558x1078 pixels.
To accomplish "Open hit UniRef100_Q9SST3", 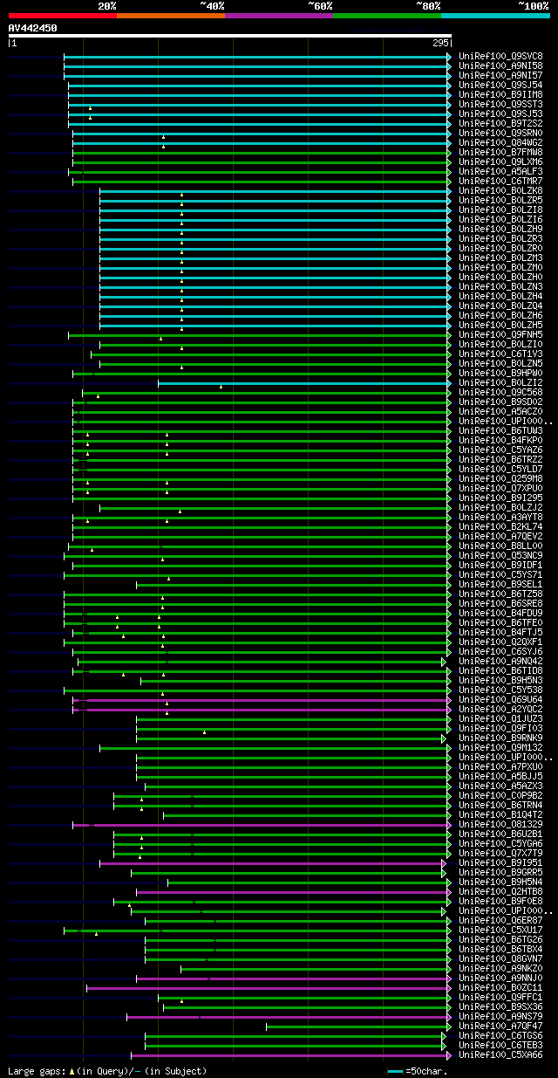I will pyautogui.click(x=500, y=104).
